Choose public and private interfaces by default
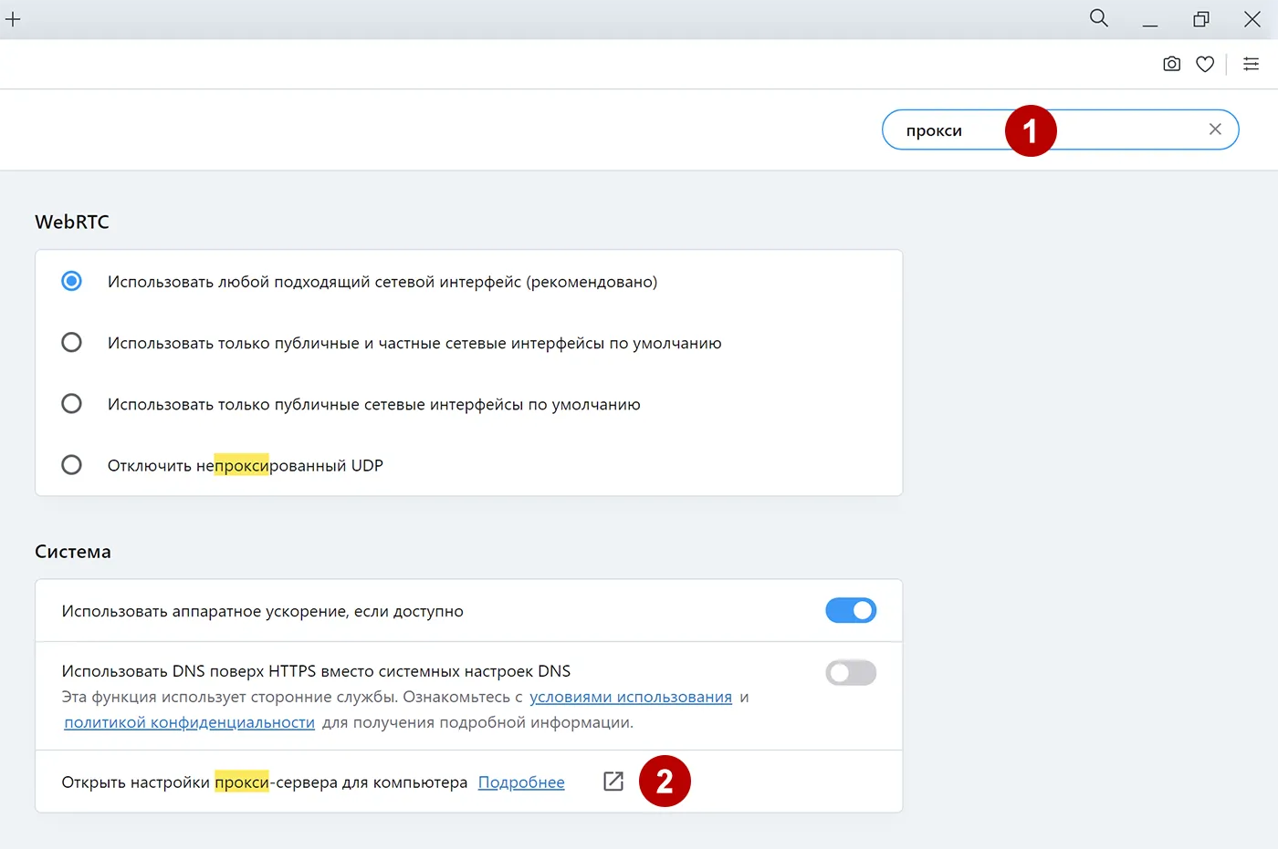Viewport: 1278px width, 849px height. pos(72,342)
